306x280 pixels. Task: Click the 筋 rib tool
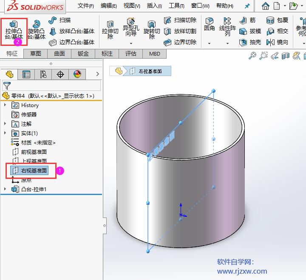pyautogui.click(x=247, y=20)
